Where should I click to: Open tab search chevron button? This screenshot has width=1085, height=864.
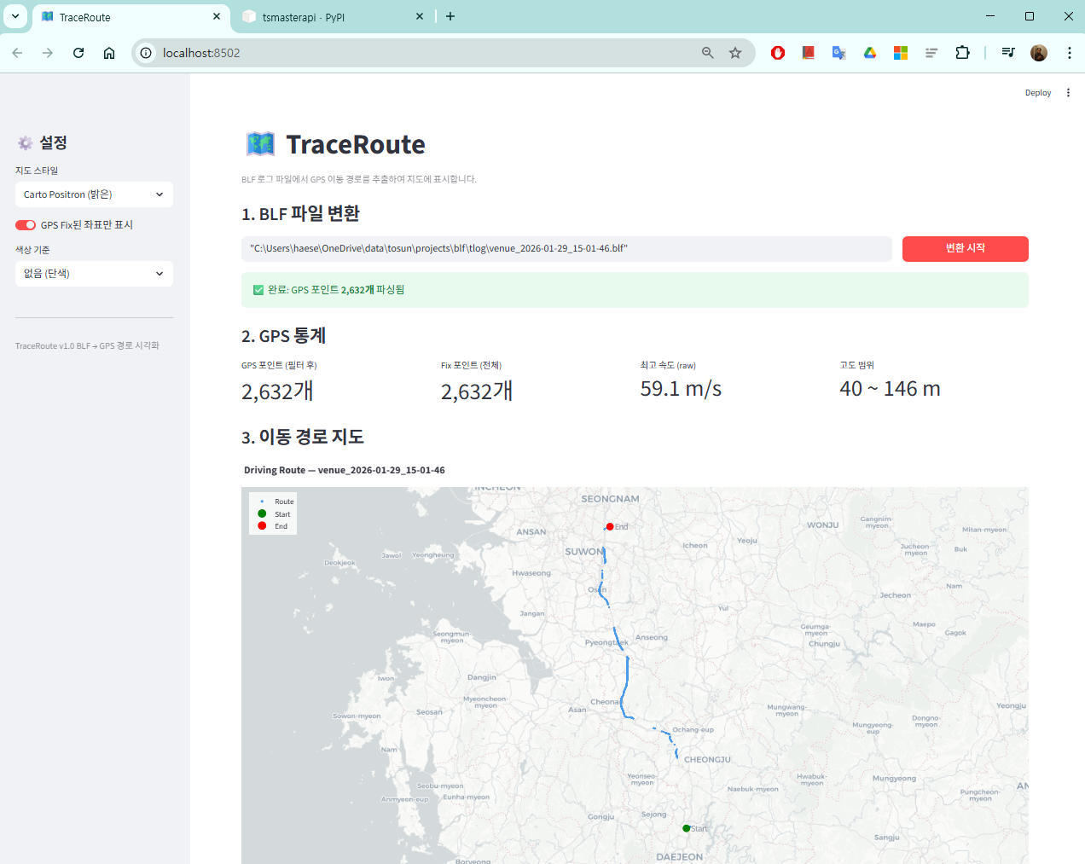[15, 16]
